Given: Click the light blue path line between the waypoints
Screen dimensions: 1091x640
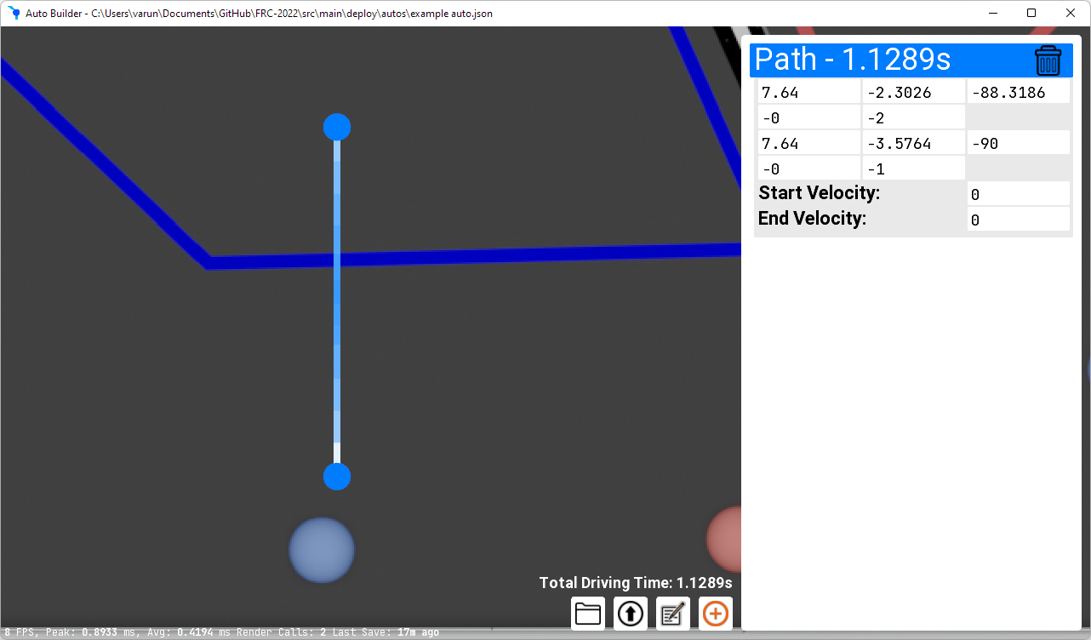Looking at the screenshot, I should (x=337, y=302).
